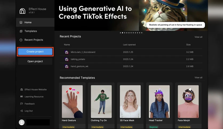Click the Home sidebar icon
The height and width of the screenshot is (129, 223).
click(21, 22)
